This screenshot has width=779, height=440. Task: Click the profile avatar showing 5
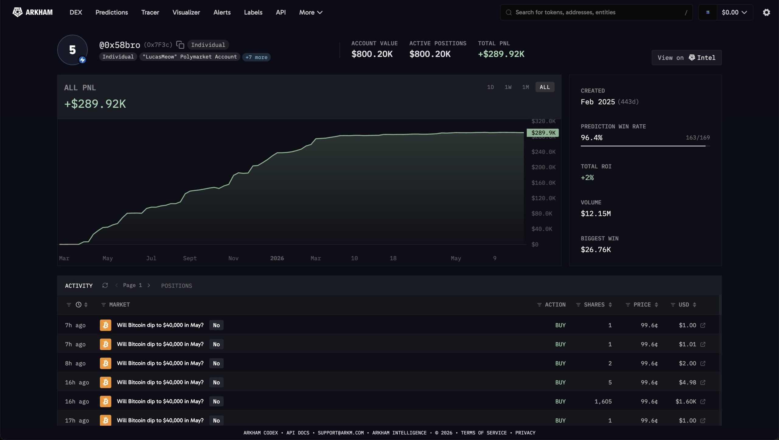(x=72, y=50)
